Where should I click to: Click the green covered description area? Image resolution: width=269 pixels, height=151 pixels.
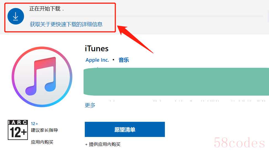tap(176, 82)
